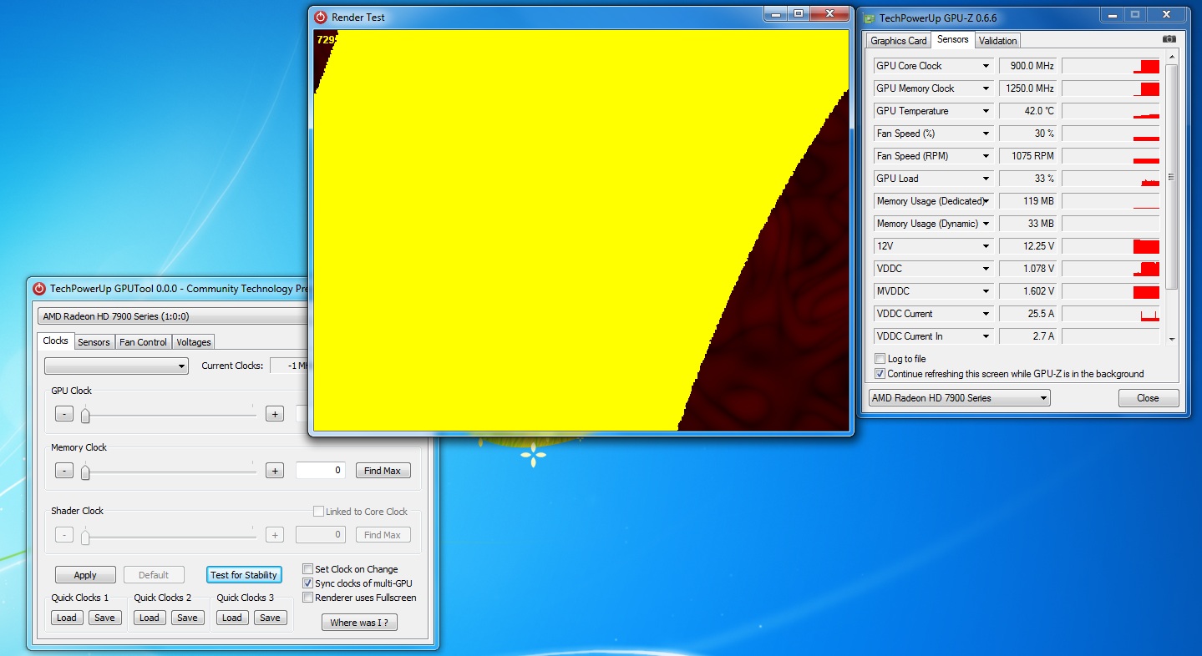Open the 12V sensor dropdown
This screenshot has height=656, width=1202.
986,246
